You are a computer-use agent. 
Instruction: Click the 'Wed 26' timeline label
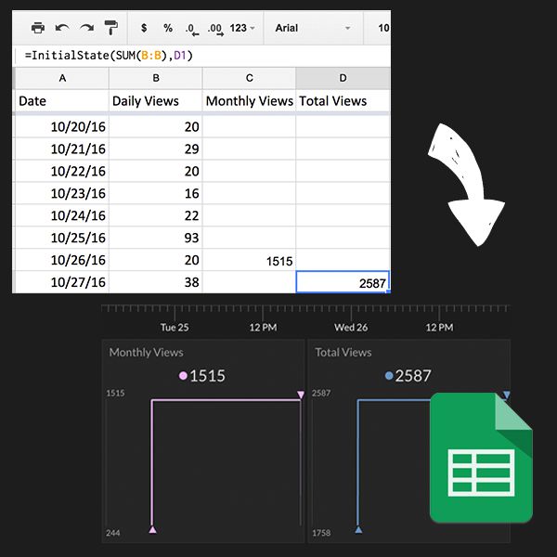[351, 327]
